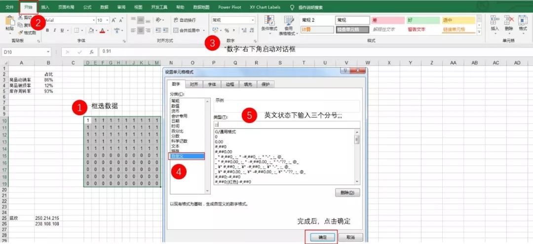Screen dimensions: 533x244
Task: Switch to the 插入 ribbon tab
Action: [x=45, y=7]
